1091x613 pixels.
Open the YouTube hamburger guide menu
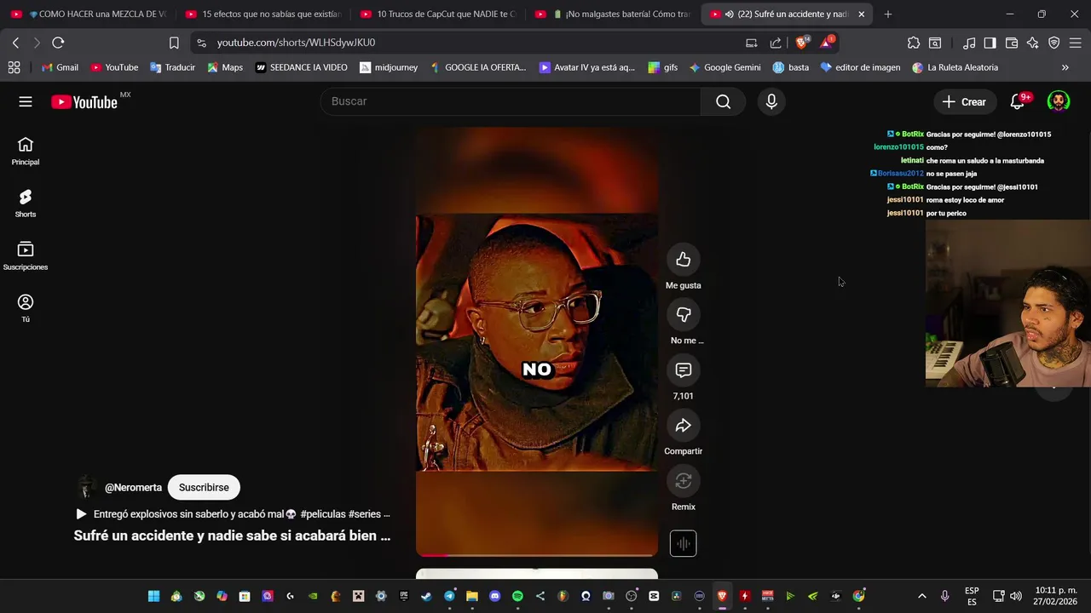(x=26, y=101)
